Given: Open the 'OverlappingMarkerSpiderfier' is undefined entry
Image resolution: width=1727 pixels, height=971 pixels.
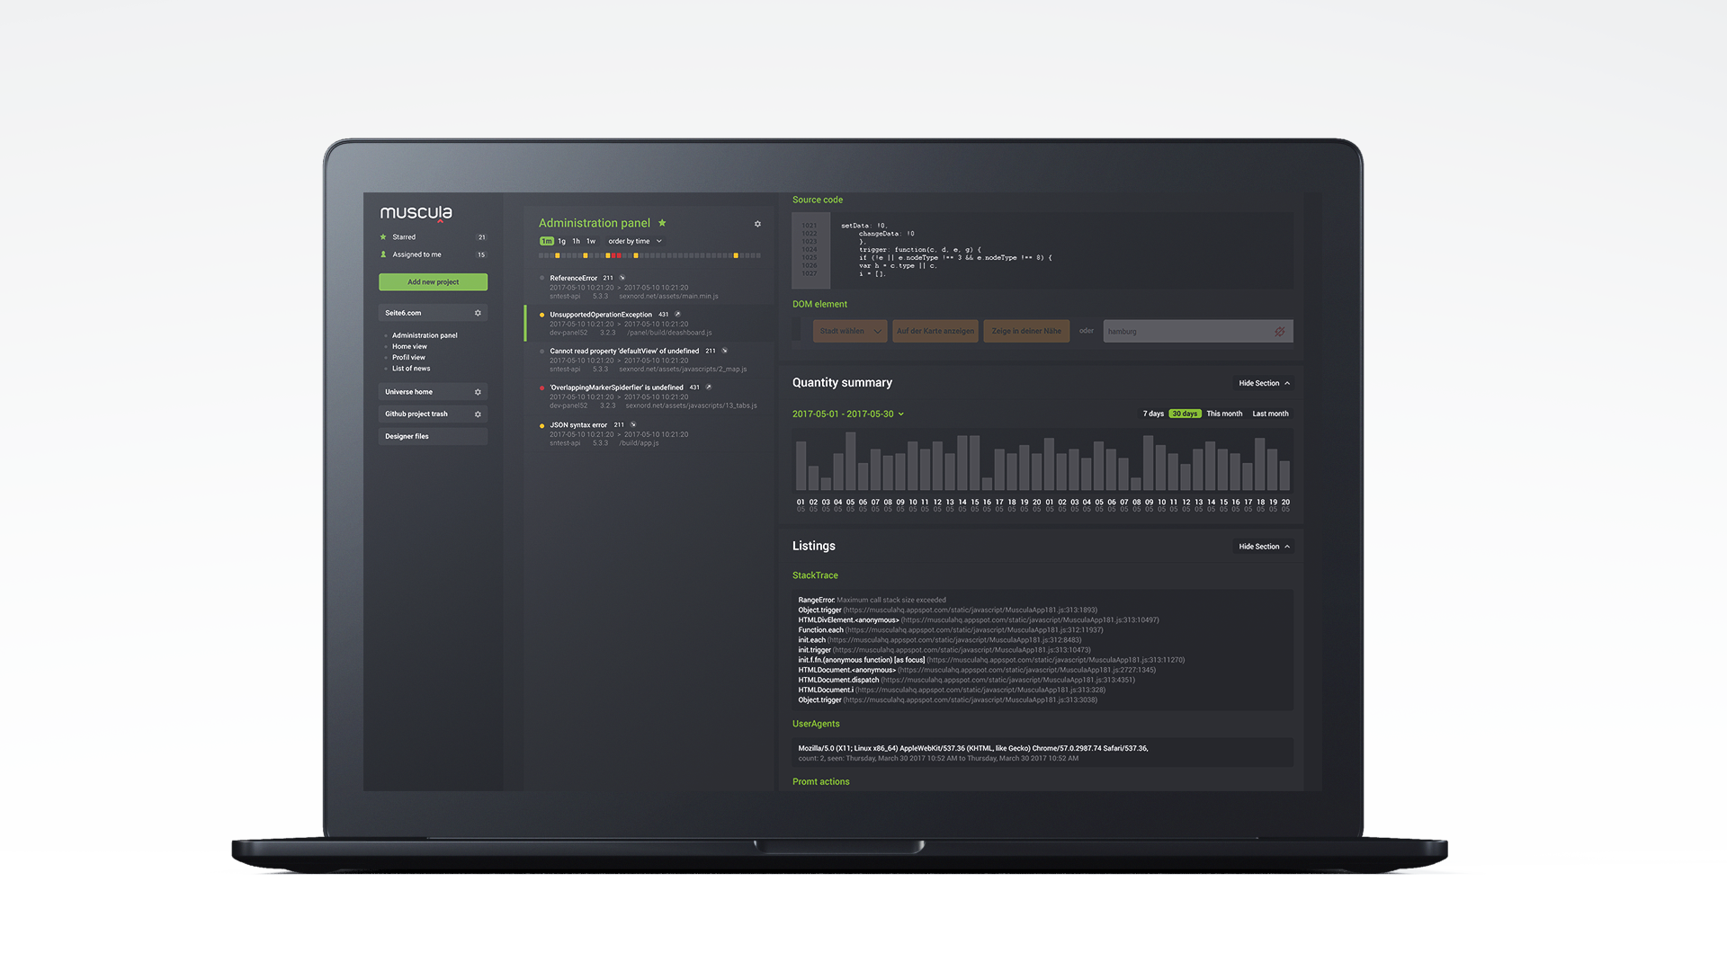Looking at the screenshot, I should click(x=649, y=396).
